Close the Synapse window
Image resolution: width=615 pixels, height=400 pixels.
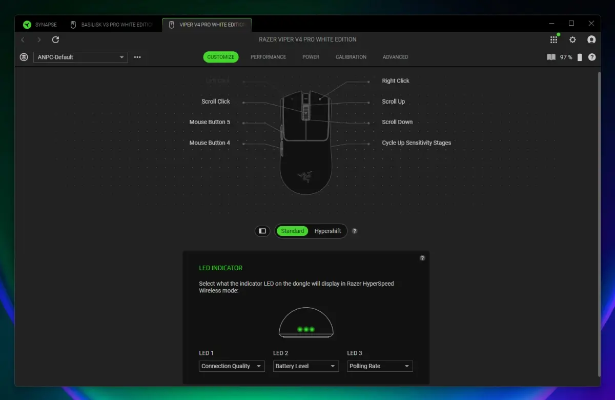591,24
